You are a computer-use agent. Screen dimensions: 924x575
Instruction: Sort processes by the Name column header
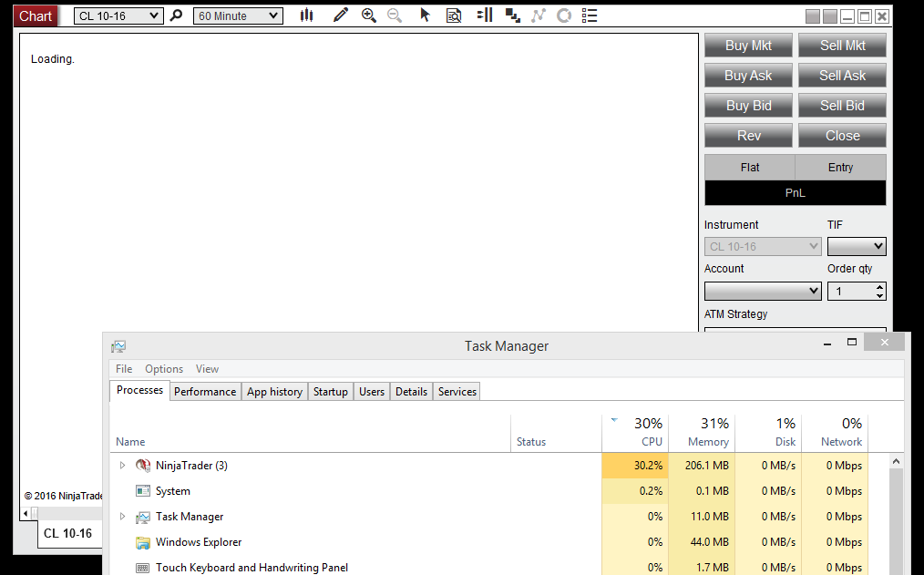click(x=310, y=433)
